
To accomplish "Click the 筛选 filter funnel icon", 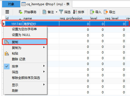I will click(61, 12).
